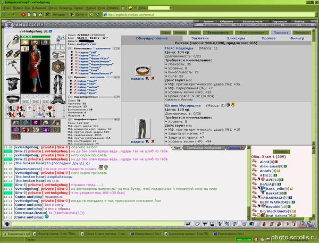Click the green Back arrow
The height and width of the screenshot is (243, 319).
pyautogui.click(x=4, y=15)
